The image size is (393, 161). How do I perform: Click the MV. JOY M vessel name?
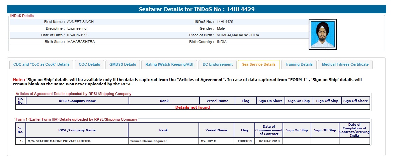209,141
